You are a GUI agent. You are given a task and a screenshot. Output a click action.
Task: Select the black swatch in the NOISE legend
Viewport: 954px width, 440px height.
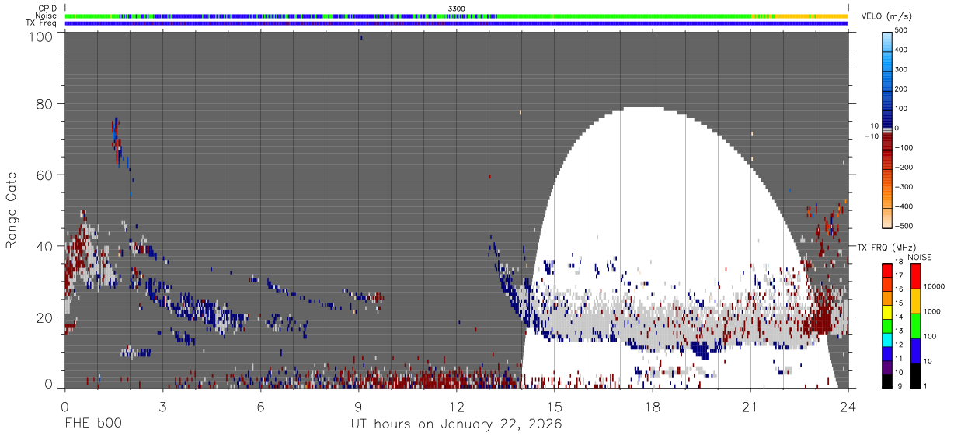[x=914, y=376]
